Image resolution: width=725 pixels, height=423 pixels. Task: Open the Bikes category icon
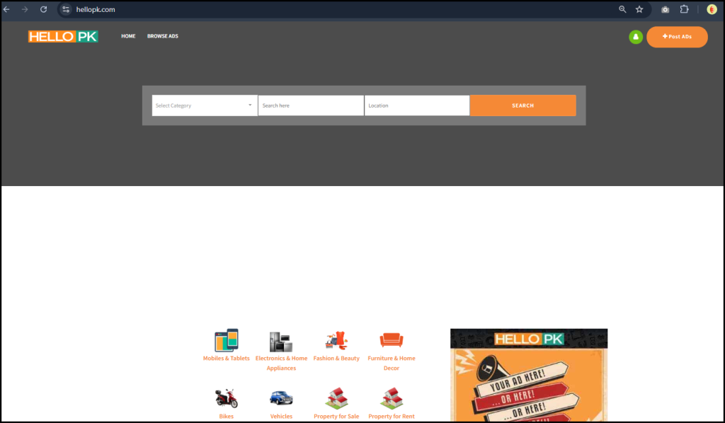coord(226,396)
